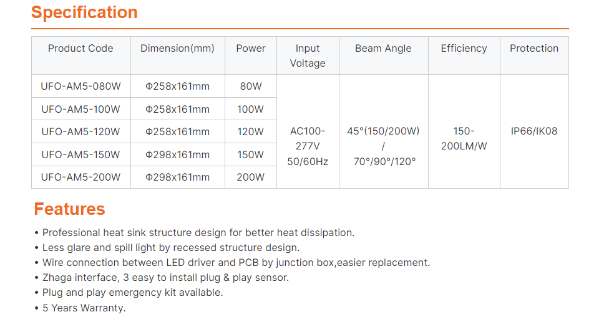The height and width of the screenshot is (317, 604).
Task: Select the Product Code column header
Action: click(80, 49)
